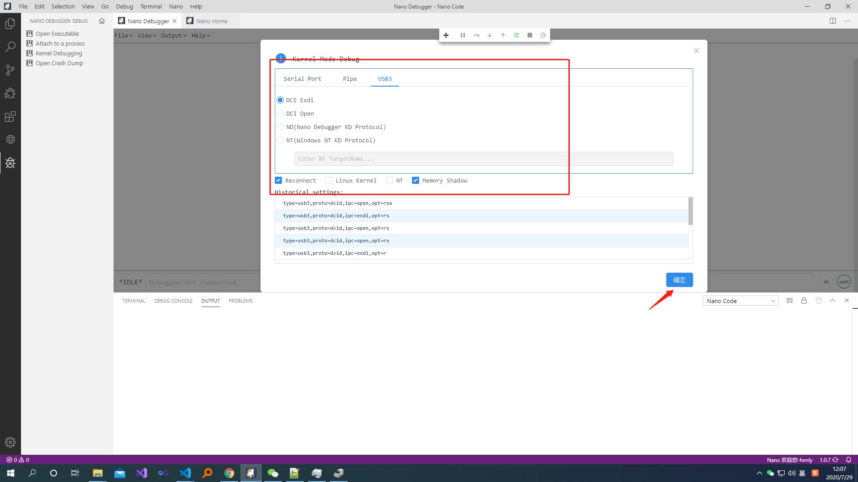The width and height of the screenshot is (858, 482).
Task: Open Source Control view in activity bar
Action: click(x=10, y=70)
